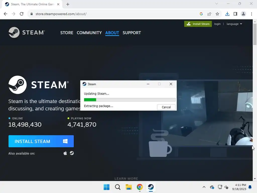
Task: Click the Steam icon in dialog title bar
Action: 84,84
